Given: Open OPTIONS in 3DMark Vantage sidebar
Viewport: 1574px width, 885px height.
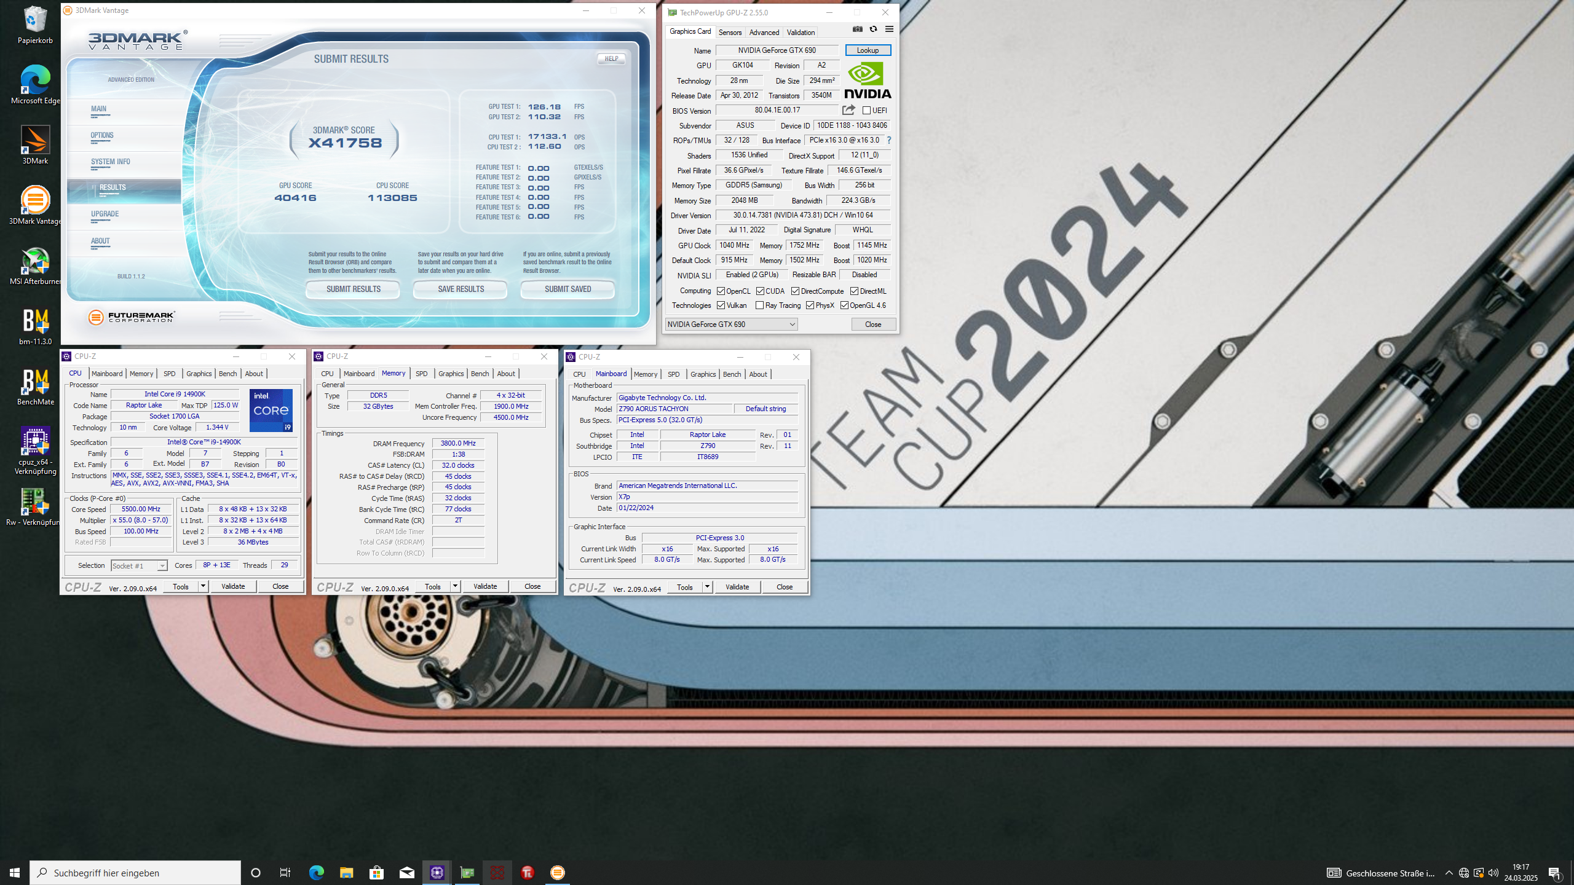Looking at the screenshot, I should [102, 136].
